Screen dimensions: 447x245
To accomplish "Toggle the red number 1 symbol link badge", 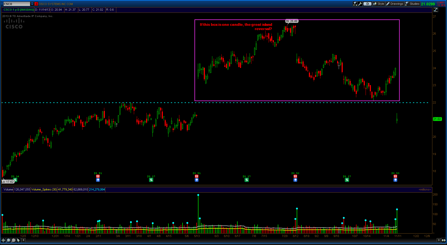I will [x=36, y=4].
